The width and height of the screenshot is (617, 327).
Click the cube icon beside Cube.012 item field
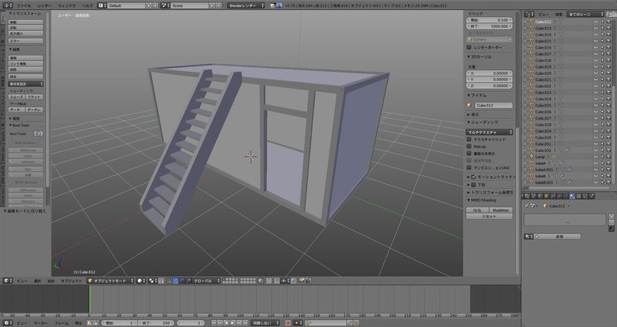[469, 106]
